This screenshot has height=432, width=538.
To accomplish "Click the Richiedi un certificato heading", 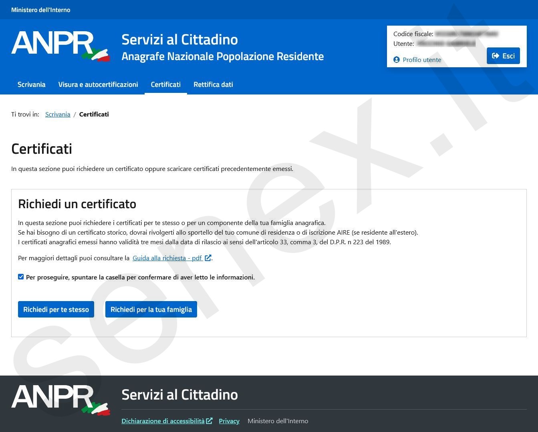I will (77, 204).
